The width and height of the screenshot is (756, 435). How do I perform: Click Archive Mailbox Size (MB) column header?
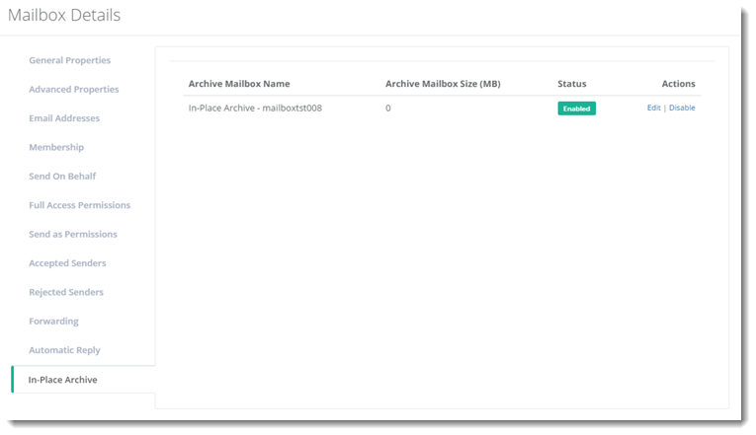point(442,84)
